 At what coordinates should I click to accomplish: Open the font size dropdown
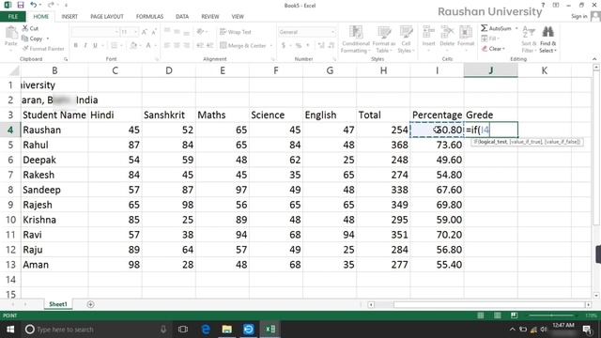[135, 32]
